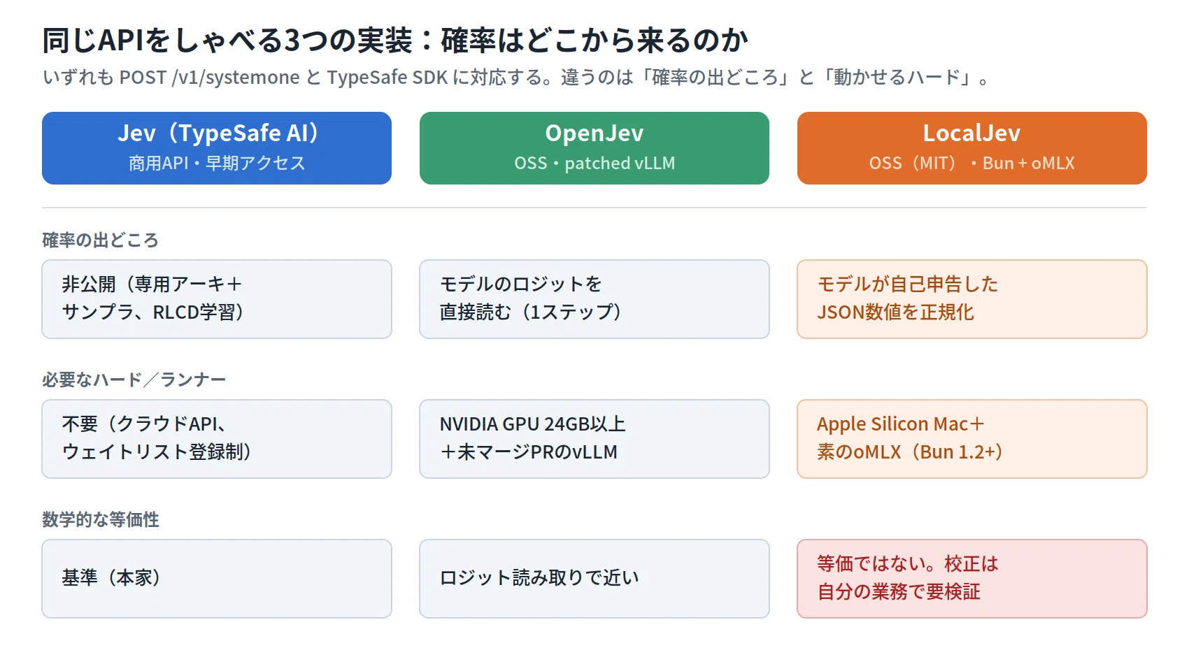Select the card 非公開（専用アーキ＋サンプラ、RLCD学習）
This screenshot has width=1203, height=657.
217,299
